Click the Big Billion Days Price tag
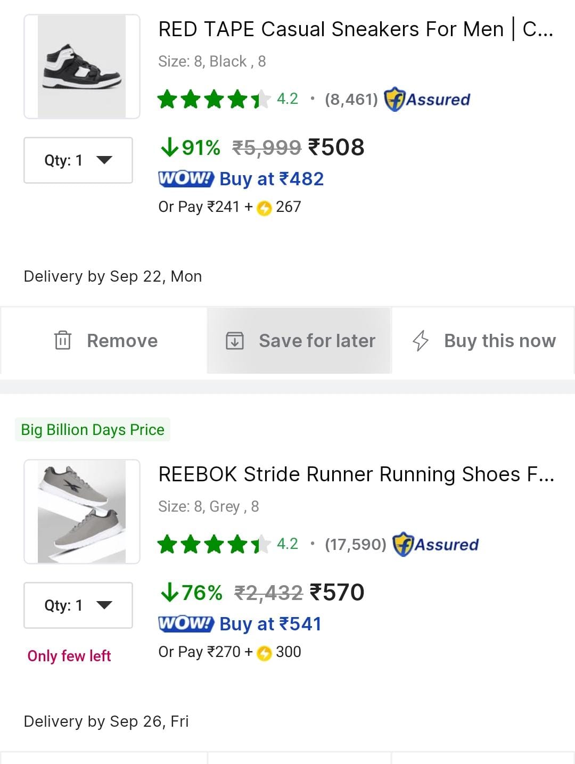This screenshot has width=575, height=764. point(93,430)
